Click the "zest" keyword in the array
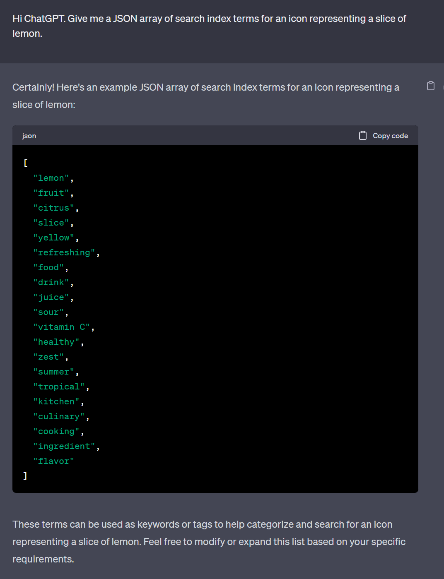This screenshot has height=579, width=444. pyautogui.click(x=48, y=356)
